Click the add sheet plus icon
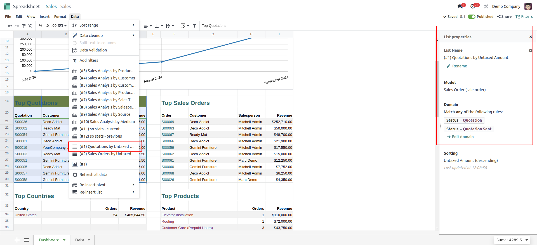This screenshot has height=245, width=537. [17, 240]
